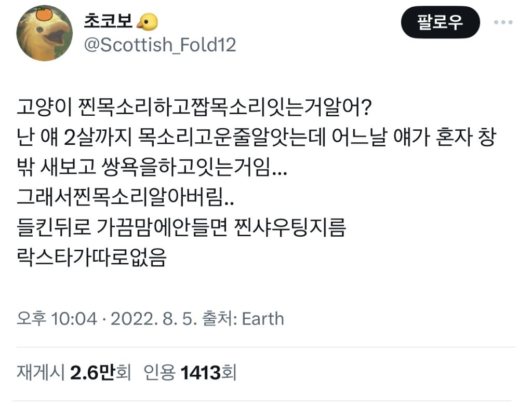Click the chick emoji beside 초코보
The height and width of the screenshot is (407, 532).
click(148, 22)
